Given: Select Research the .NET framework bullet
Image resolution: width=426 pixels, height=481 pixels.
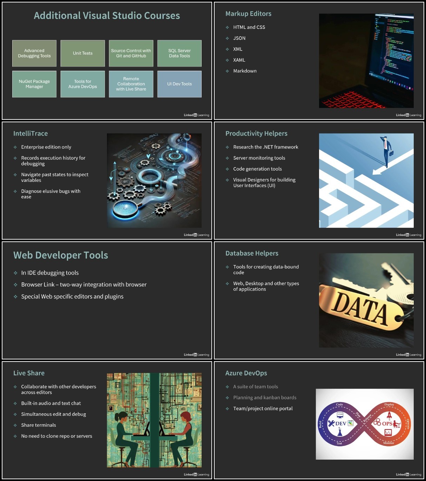Looking at the screenshot, I should (266, 147).
